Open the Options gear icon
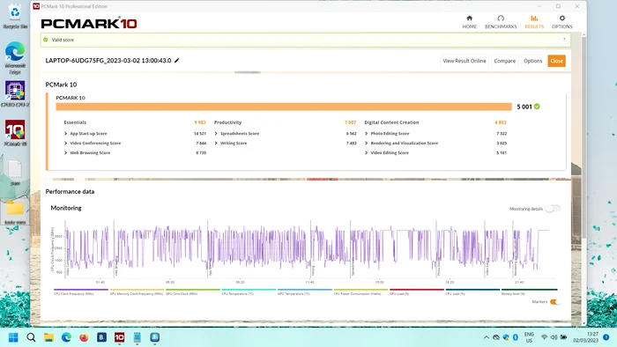Viewport: 617px width, 347px height. point(562,18)
